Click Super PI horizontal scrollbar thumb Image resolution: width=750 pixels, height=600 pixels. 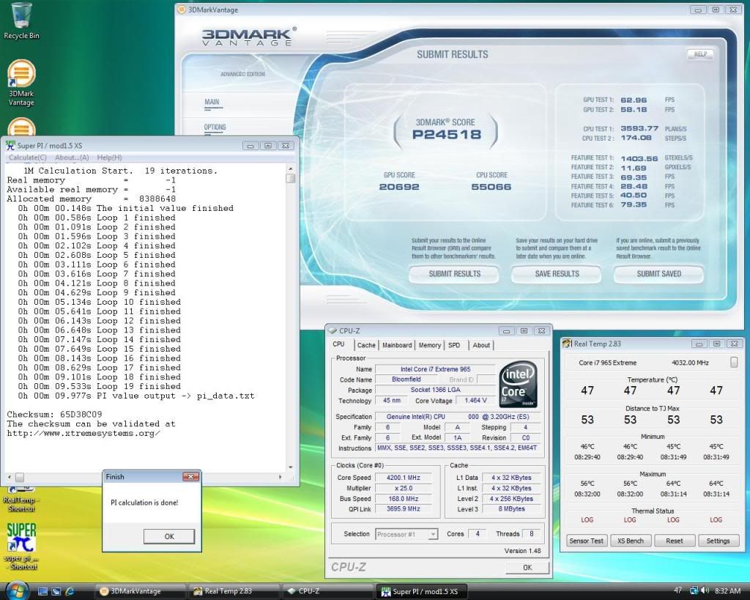(20, 477)
